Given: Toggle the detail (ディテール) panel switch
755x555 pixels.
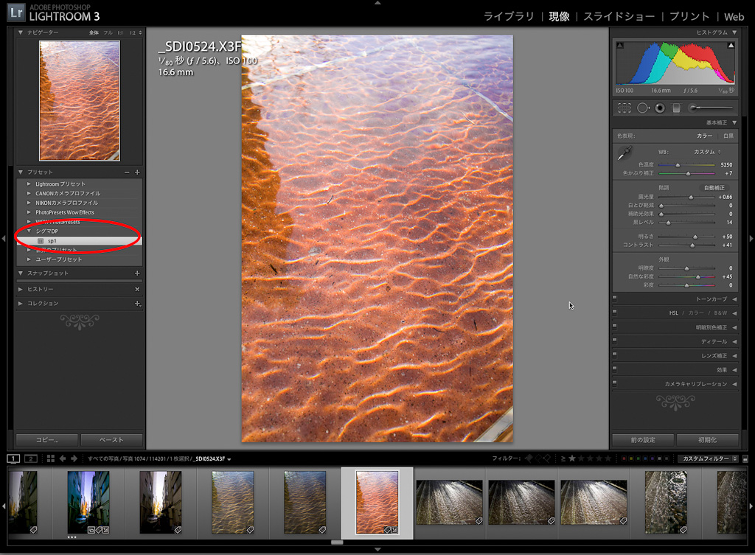Looking at the screenshot, I should pos(615,341).
